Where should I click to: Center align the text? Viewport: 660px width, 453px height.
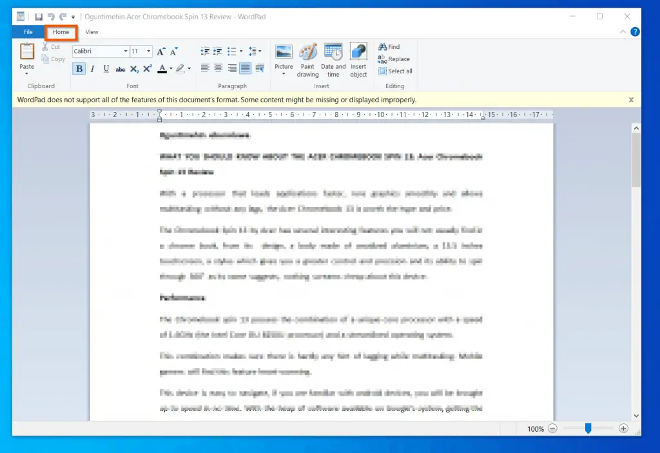pyautogui.click(x=218, y=68)
